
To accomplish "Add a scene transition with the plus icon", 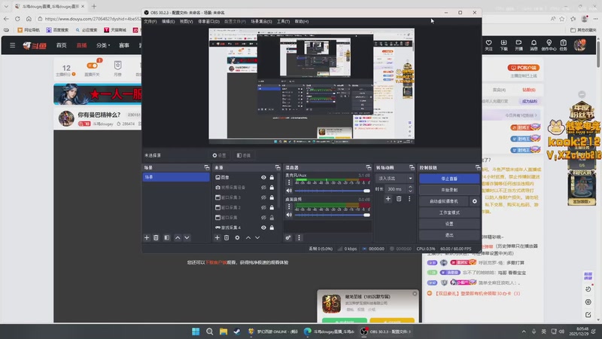I will (388, 199).
